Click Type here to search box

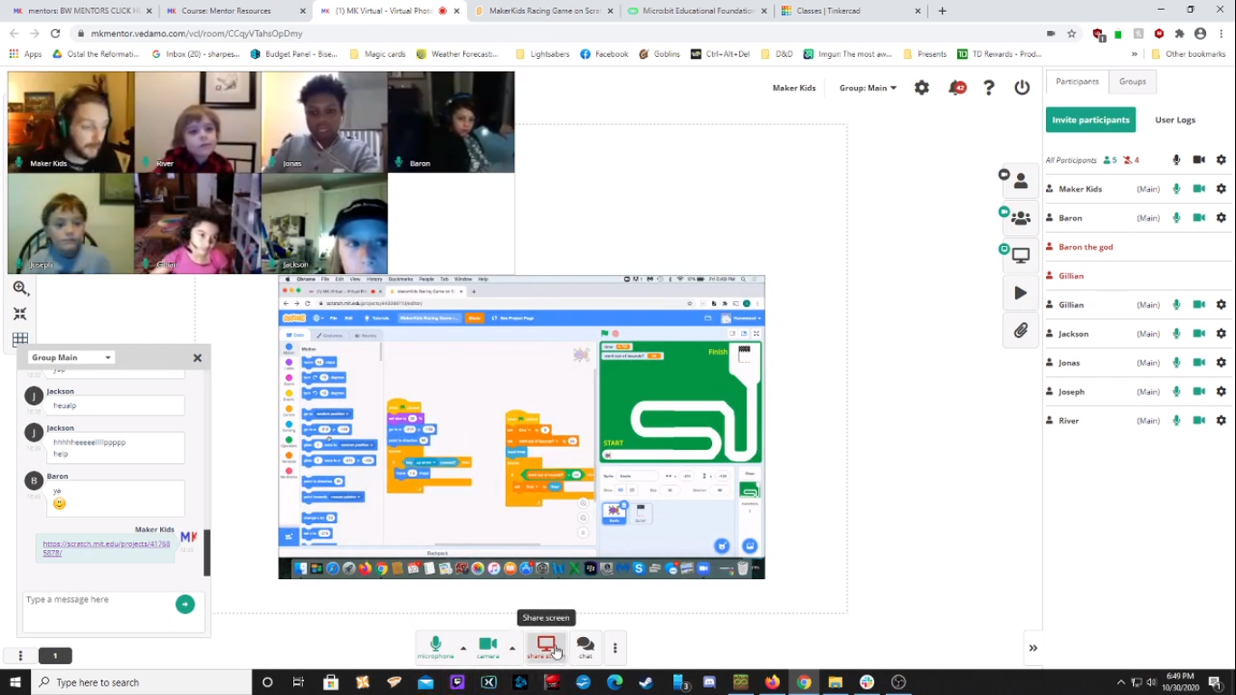coord(142,682)
